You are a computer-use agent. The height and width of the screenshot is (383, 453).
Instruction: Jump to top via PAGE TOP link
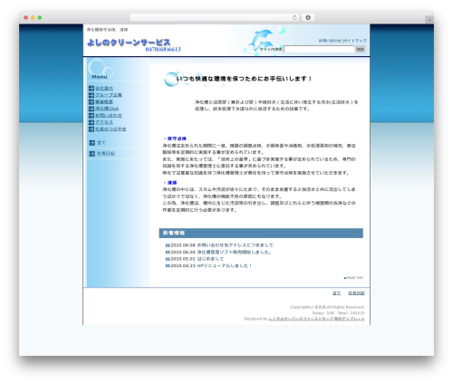click(353, 278)
